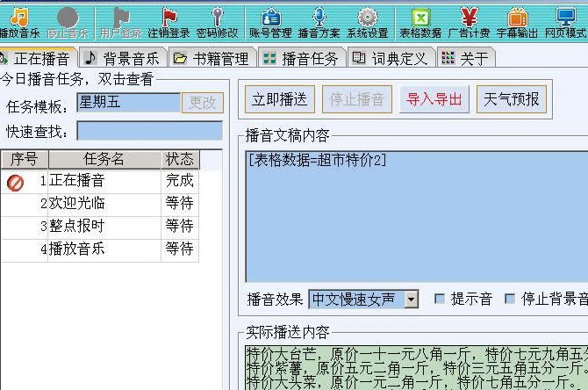Select the 播放音乐 row in the task list

click(x=100, y=250)
